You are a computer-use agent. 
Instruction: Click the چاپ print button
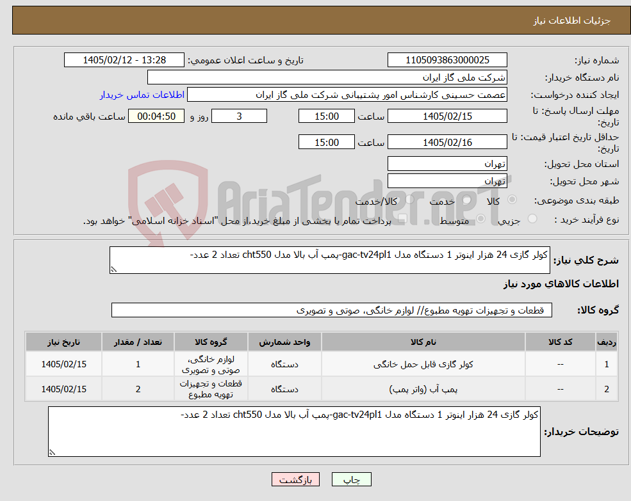click(351, 479)
